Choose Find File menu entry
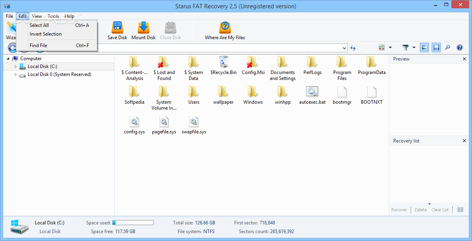Screen dimensions: 472x241 57,46
